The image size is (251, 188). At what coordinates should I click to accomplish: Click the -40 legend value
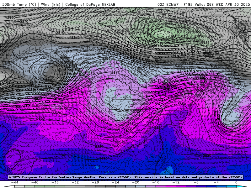coord(35,182)
